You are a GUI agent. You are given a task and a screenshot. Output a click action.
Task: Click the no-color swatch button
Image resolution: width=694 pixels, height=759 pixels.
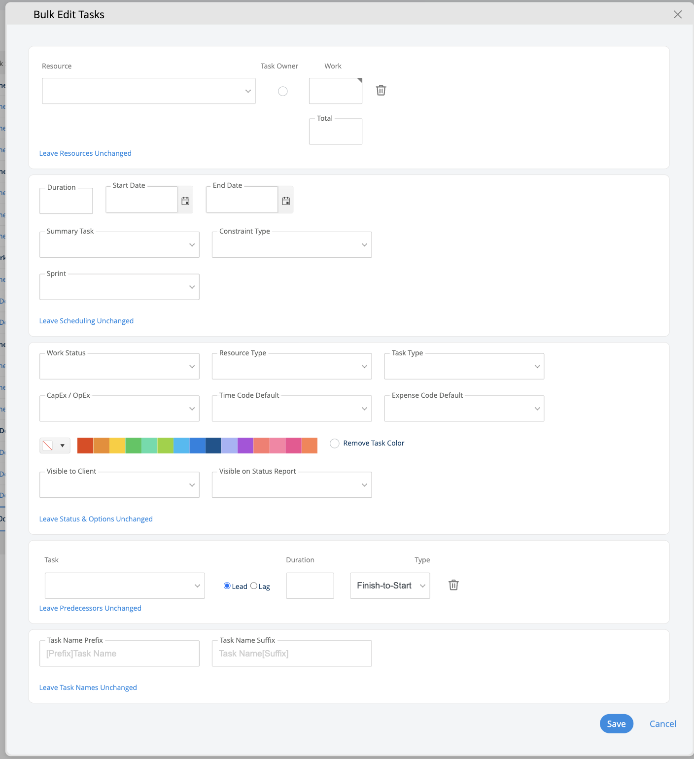pyautogui.click(x=48, y=445)
